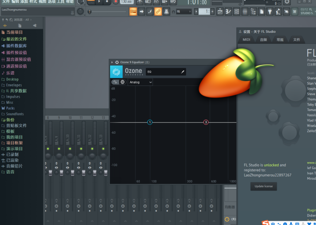Screen dimensions: 316x225
Task: Click the Stop button in the transport
Action: pos(107,2)
